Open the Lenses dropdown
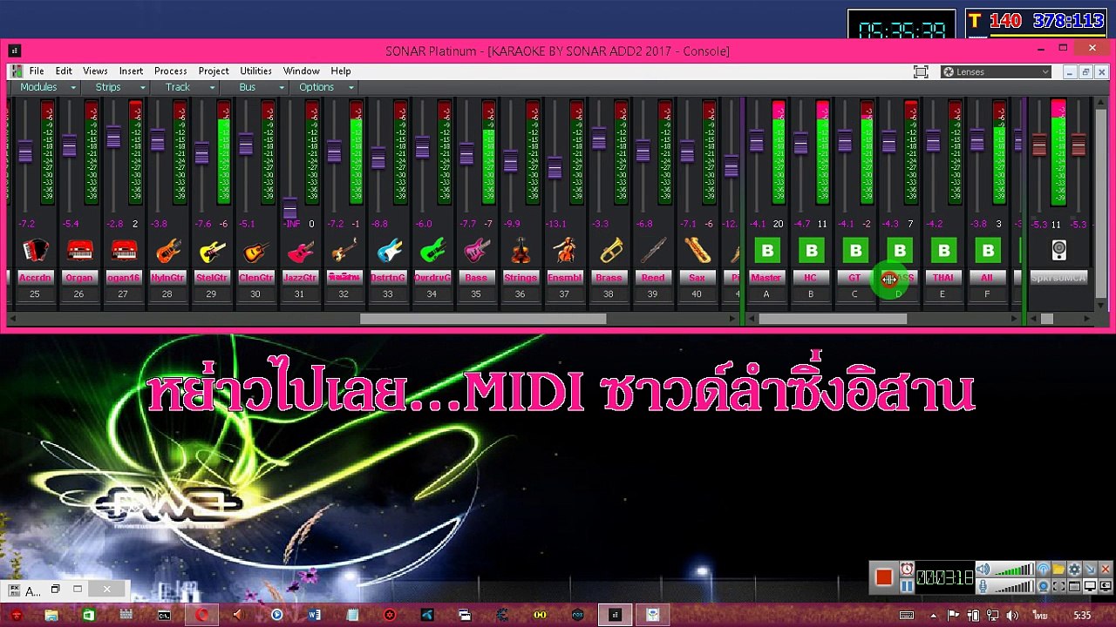 [x=996, y=72]
